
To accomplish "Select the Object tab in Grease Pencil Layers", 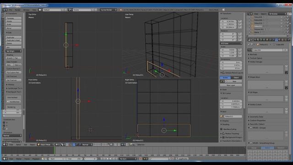I will (x=236, y=77).
